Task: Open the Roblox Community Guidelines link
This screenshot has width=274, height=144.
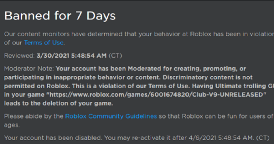Action: point(111,116)
